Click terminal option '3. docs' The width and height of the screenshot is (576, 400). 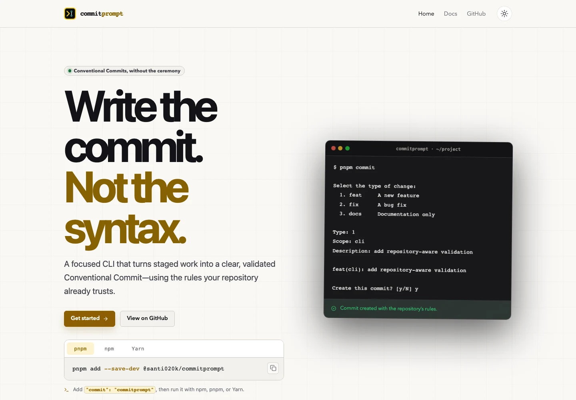[x=350, y=214]
